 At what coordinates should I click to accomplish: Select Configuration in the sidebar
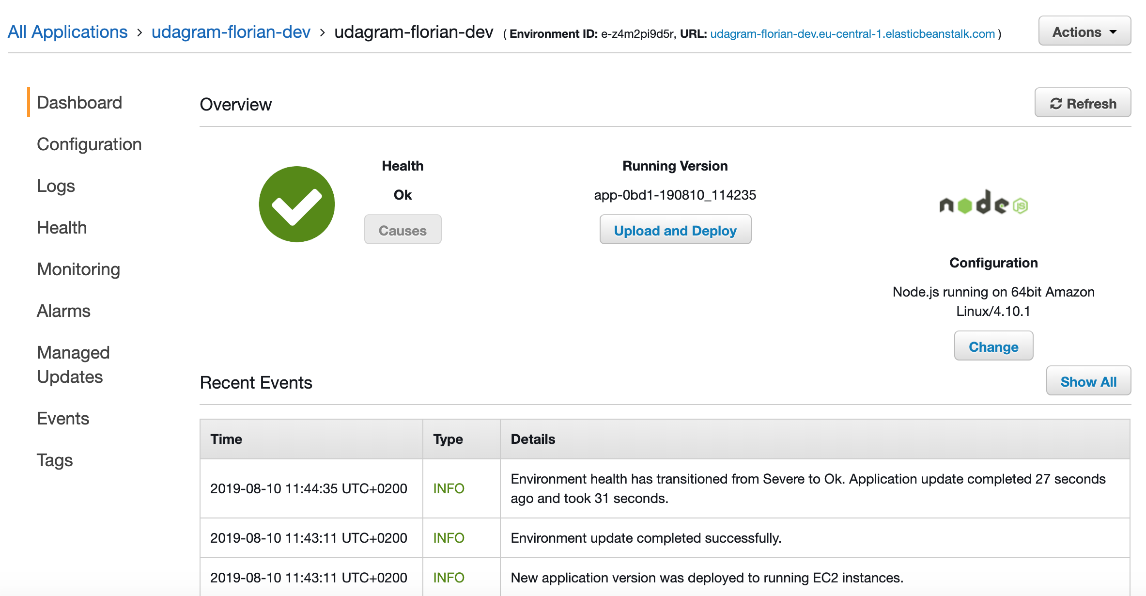pos(89,144)
